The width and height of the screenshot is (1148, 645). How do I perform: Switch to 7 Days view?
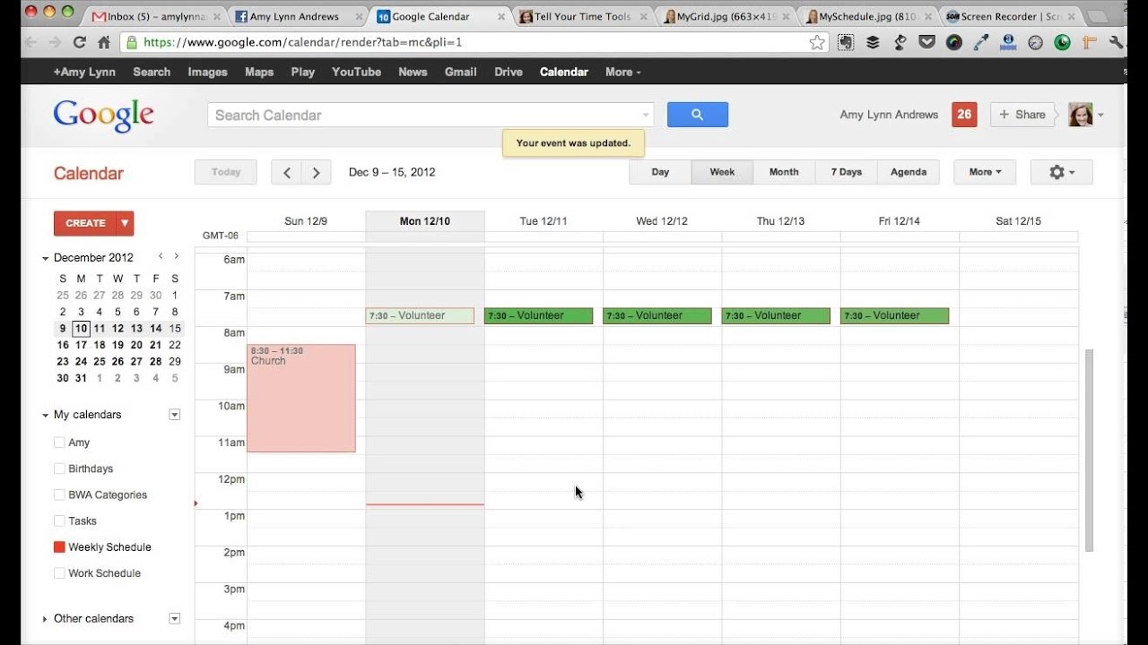[846, 172]
